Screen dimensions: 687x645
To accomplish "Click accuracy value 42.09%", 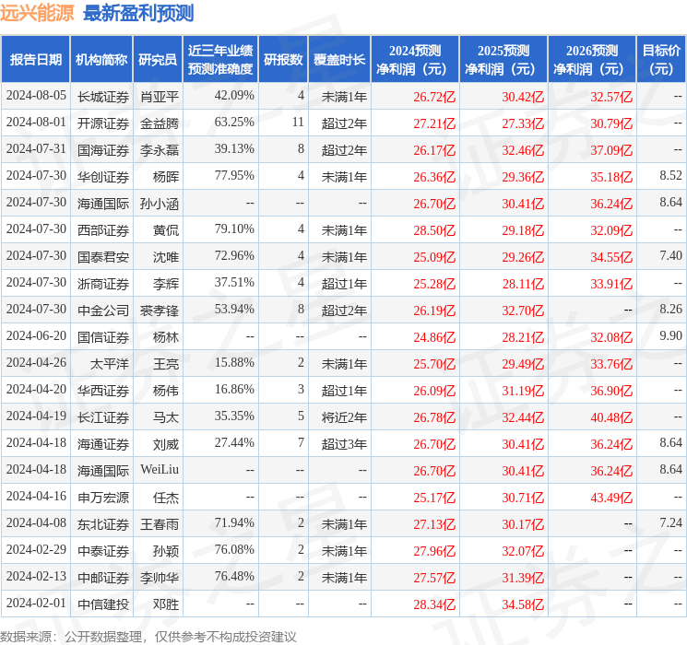I will [234, 96].
